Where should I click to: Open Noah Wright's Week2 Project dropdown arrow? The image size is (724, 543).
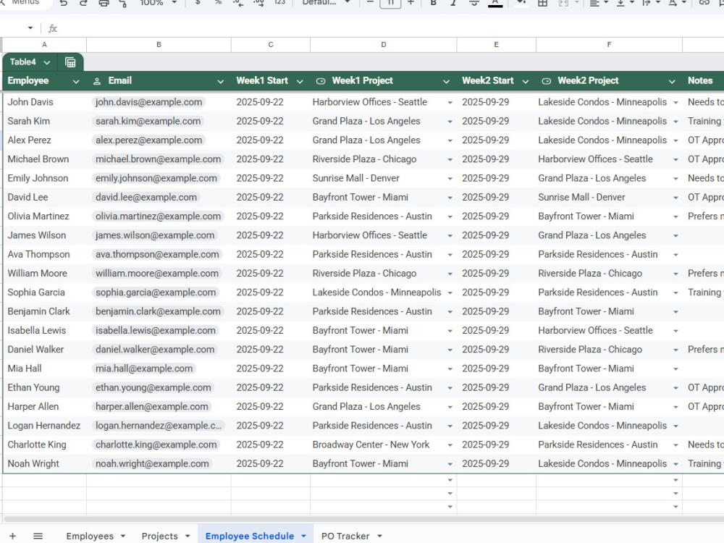coord(675,464)
